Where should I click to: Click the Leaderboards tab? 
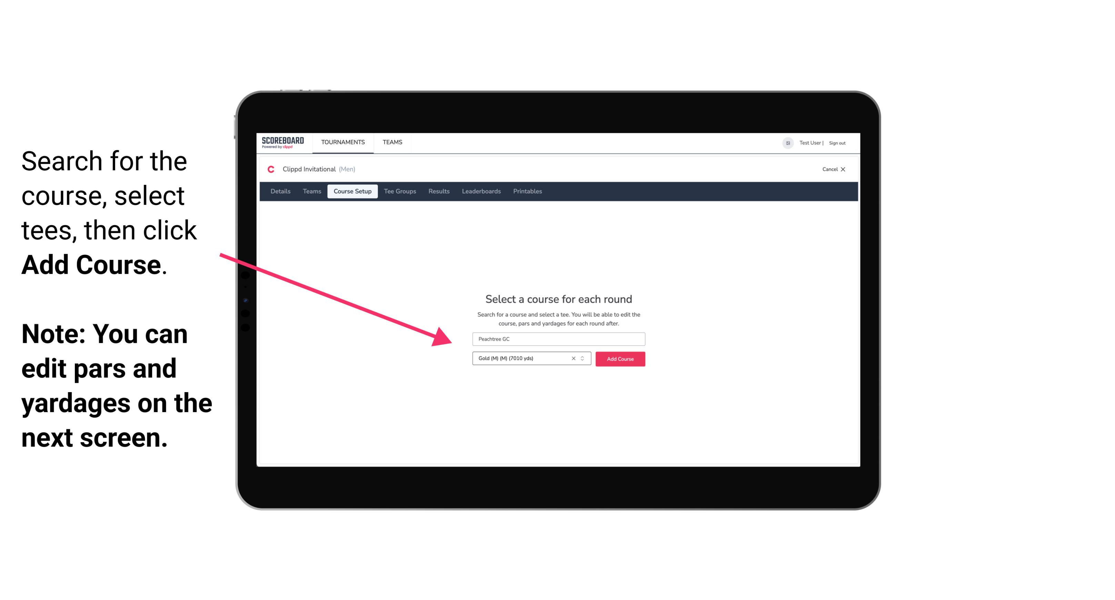(481, 191)
